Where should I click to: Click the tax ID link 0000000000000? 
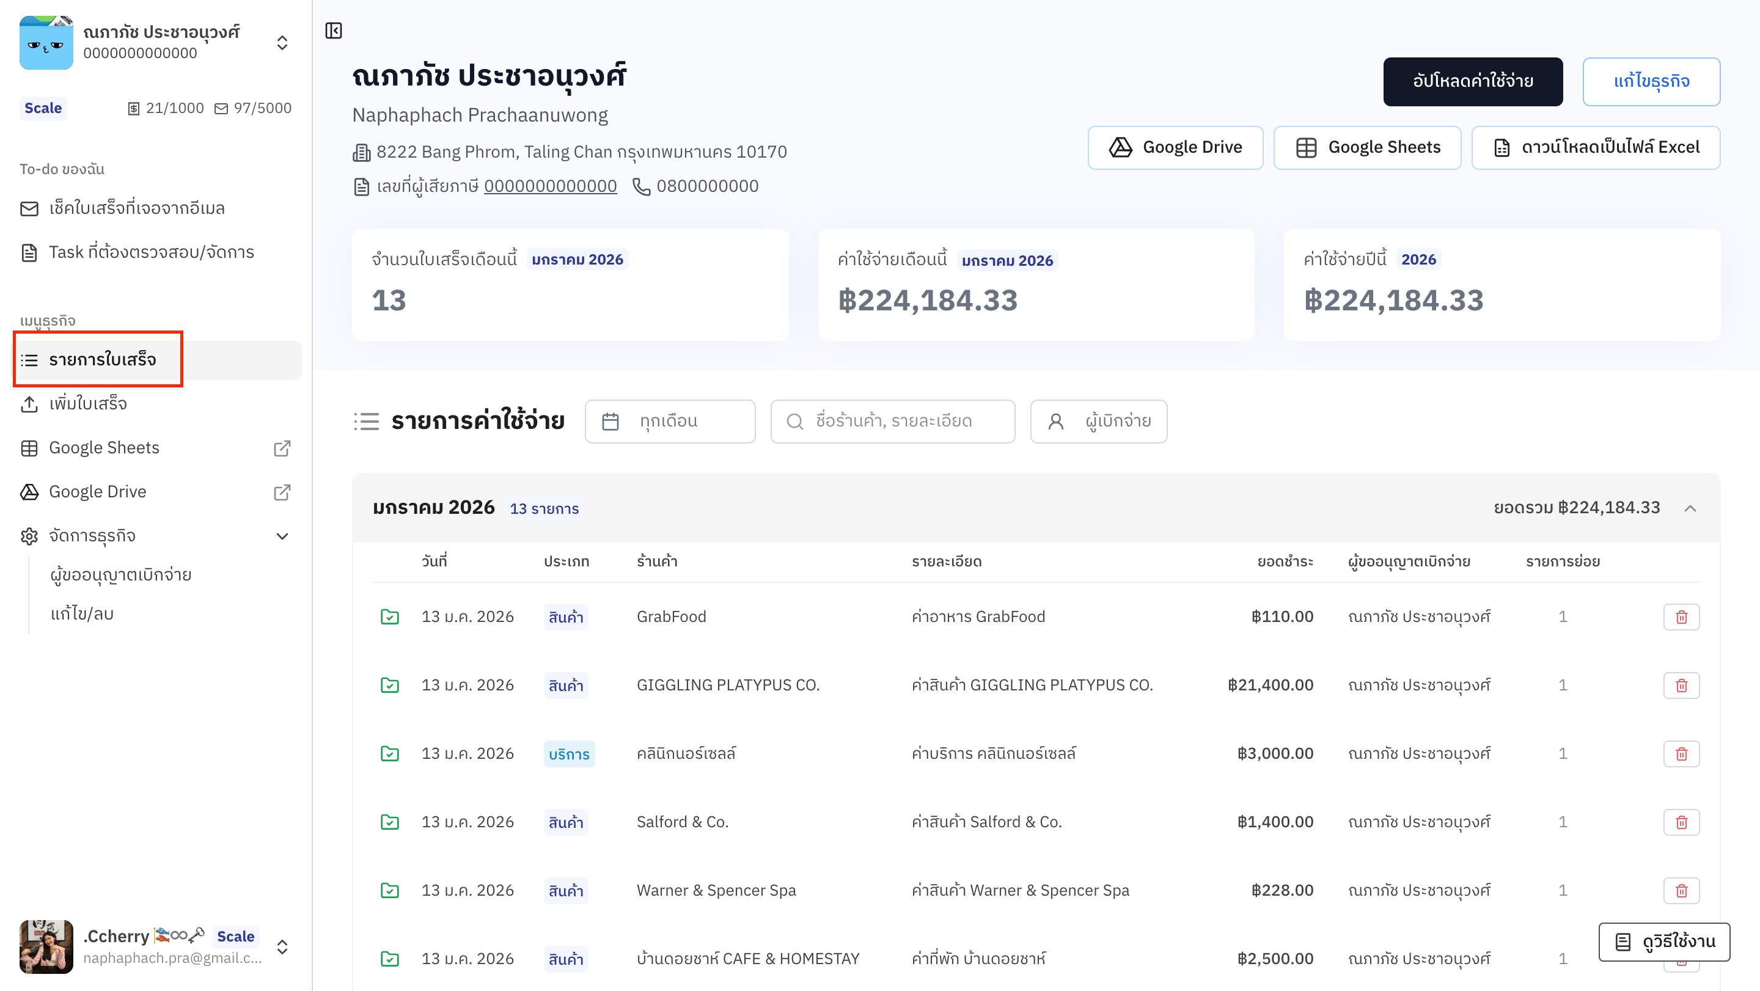pos(550,186)
